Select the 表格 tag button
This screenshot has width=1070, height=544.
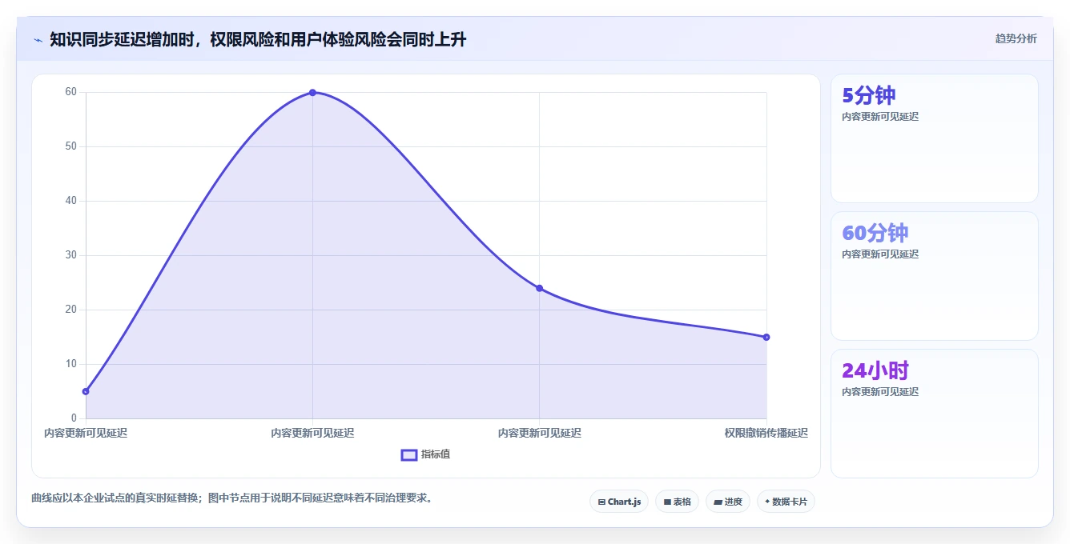[x=677, y=502]
